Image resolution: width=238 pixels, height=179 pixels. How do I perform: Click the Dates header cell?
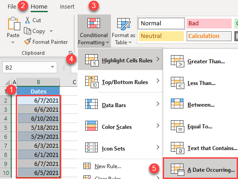coord(38,91)
